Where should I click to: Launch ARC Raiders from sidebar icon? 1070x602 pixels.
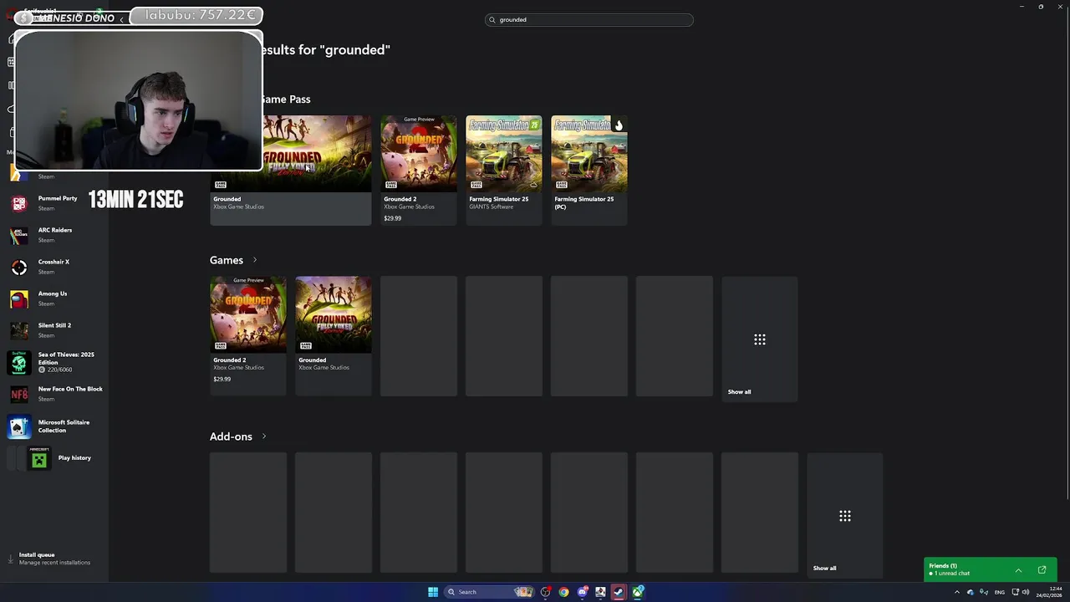click(x=19, y=235)
